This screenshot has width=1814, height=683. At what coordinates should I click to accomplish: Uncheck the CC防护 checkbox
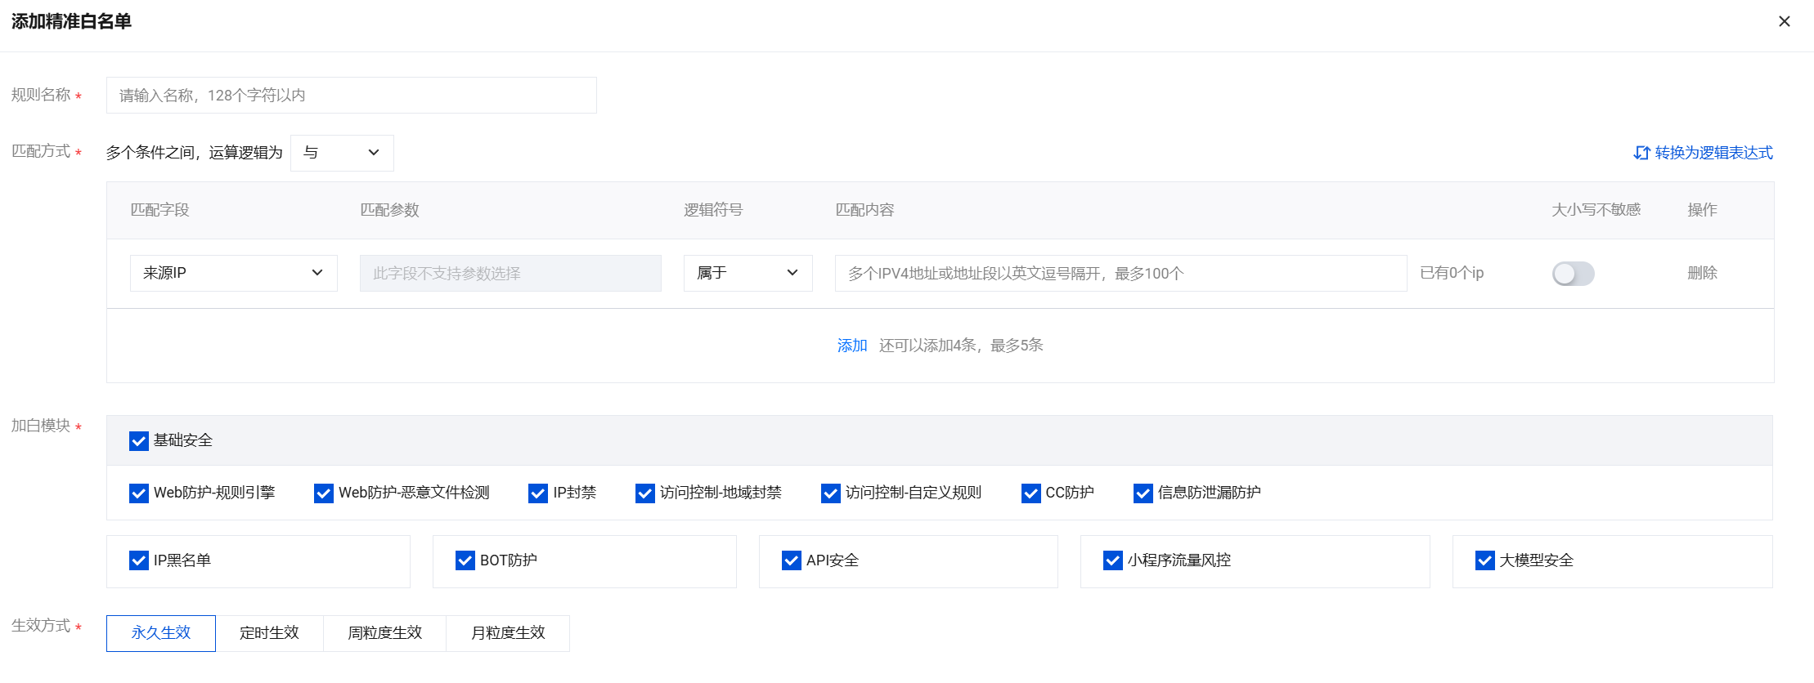point(1030,493)
